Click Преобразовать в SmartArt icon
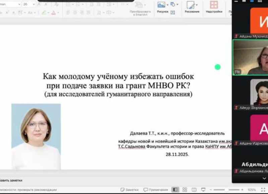 click(138, 5)
